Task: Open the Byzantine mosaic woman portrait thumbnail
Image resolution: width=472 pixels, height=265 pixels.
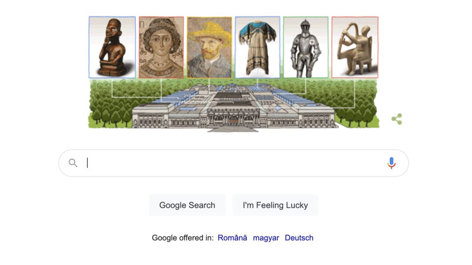Action: 161,47
